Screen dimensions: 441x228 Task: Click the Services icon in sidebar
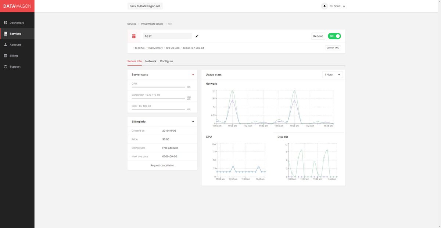[x=6, y=34]
